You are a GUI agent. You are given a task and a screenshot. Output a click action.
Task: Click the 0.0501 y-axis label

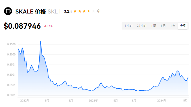[x=11, y=85]
